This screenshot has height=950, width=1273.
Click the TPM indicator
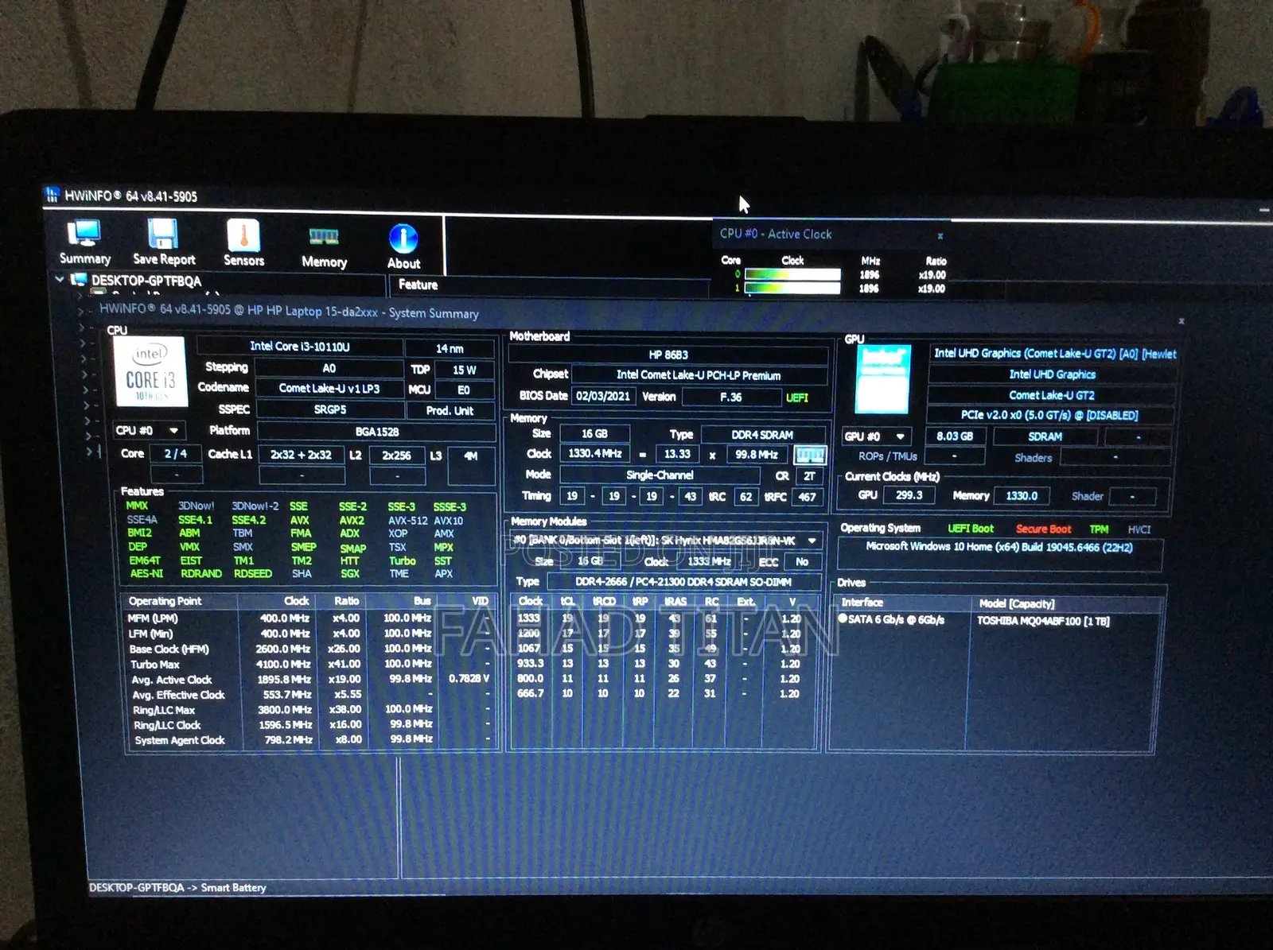click(1100, 529)
